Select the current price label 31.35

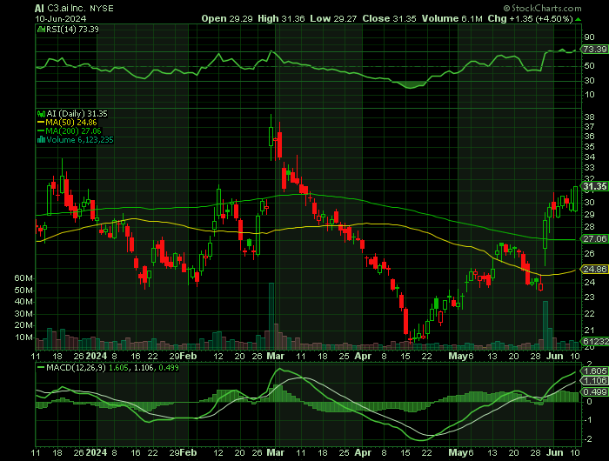point(594,187)
